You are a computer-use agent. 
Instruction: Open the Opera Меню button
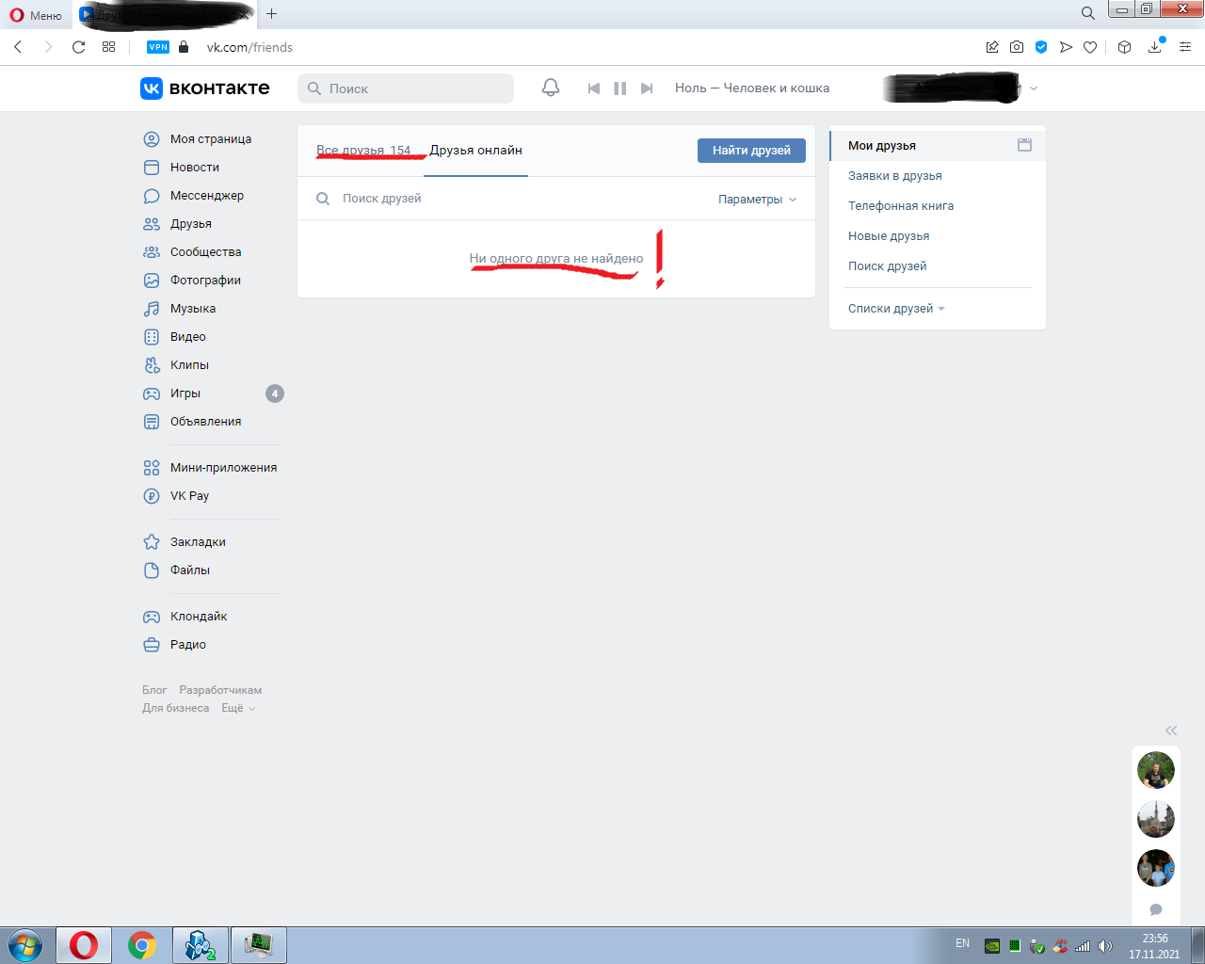[x=36, y=15]
